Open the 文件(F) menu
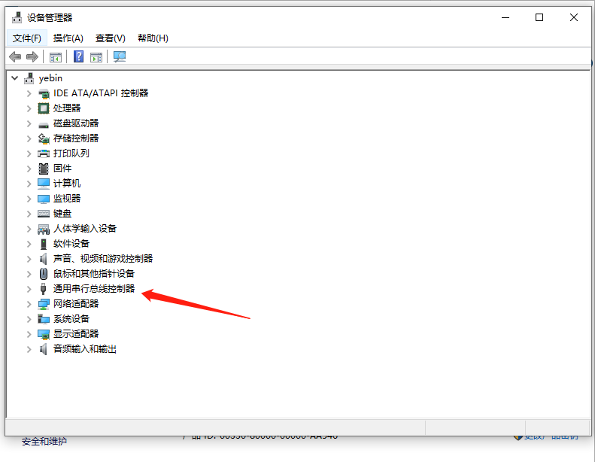The height and width of the screenshot is (462, 595). [x=27, y=38]
